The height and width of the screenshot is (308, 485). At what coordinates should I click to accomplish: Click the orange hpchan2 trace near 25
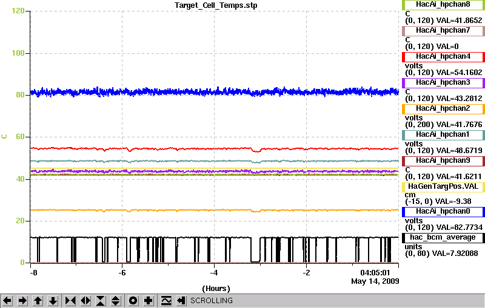215,210
